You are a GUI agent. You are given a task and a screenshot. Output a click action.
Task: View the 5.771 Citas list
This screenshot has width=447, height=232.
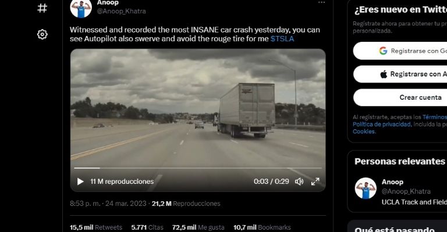(147, 227)
